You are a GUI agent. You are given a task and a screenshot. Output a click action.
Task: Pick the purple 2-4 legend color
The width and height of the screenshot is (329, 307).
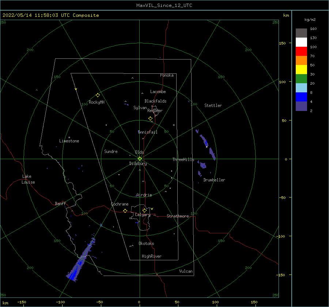[x=301, y=106]
